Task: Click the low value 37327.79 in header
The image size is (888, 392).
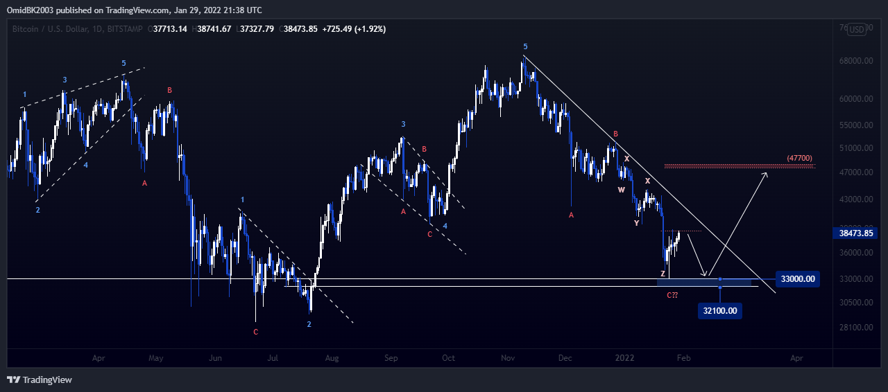Action: coord(256,29)
